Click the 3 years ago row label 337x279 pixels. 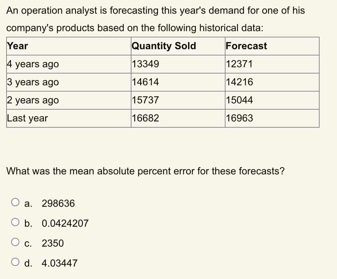[x=33, y=82]
